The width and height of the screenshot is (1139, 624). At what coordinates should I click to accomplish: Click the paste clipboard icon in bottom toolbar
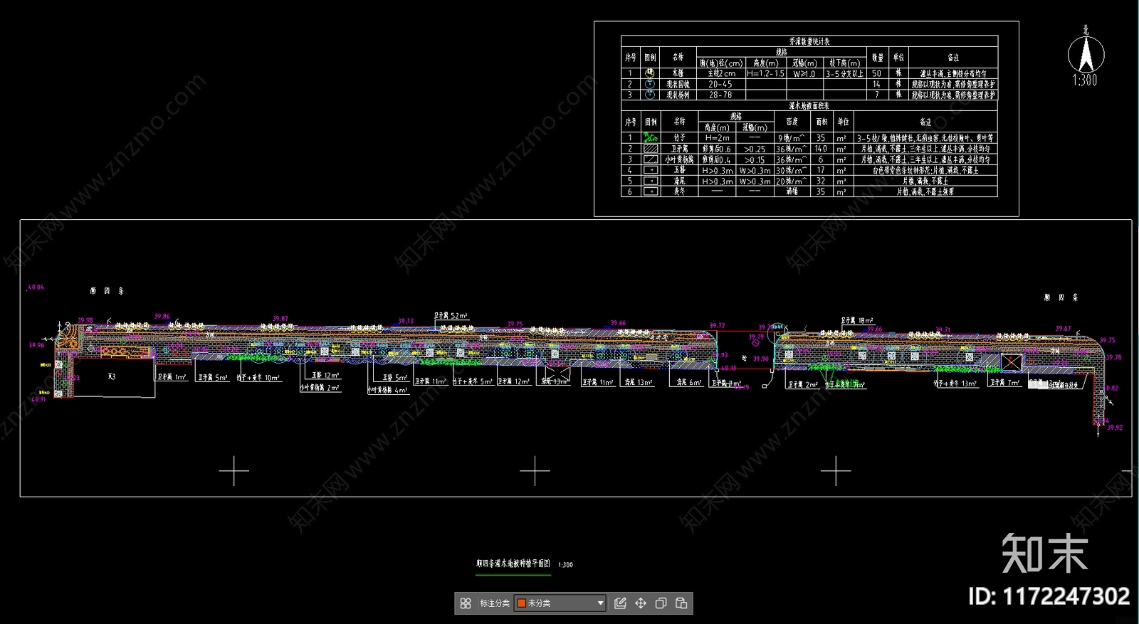[681, 603]
